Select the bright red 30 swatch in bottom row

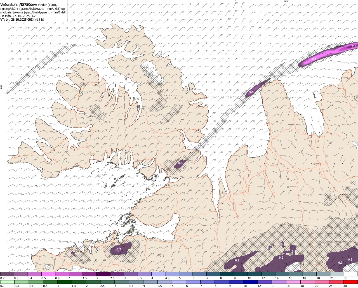351,282
